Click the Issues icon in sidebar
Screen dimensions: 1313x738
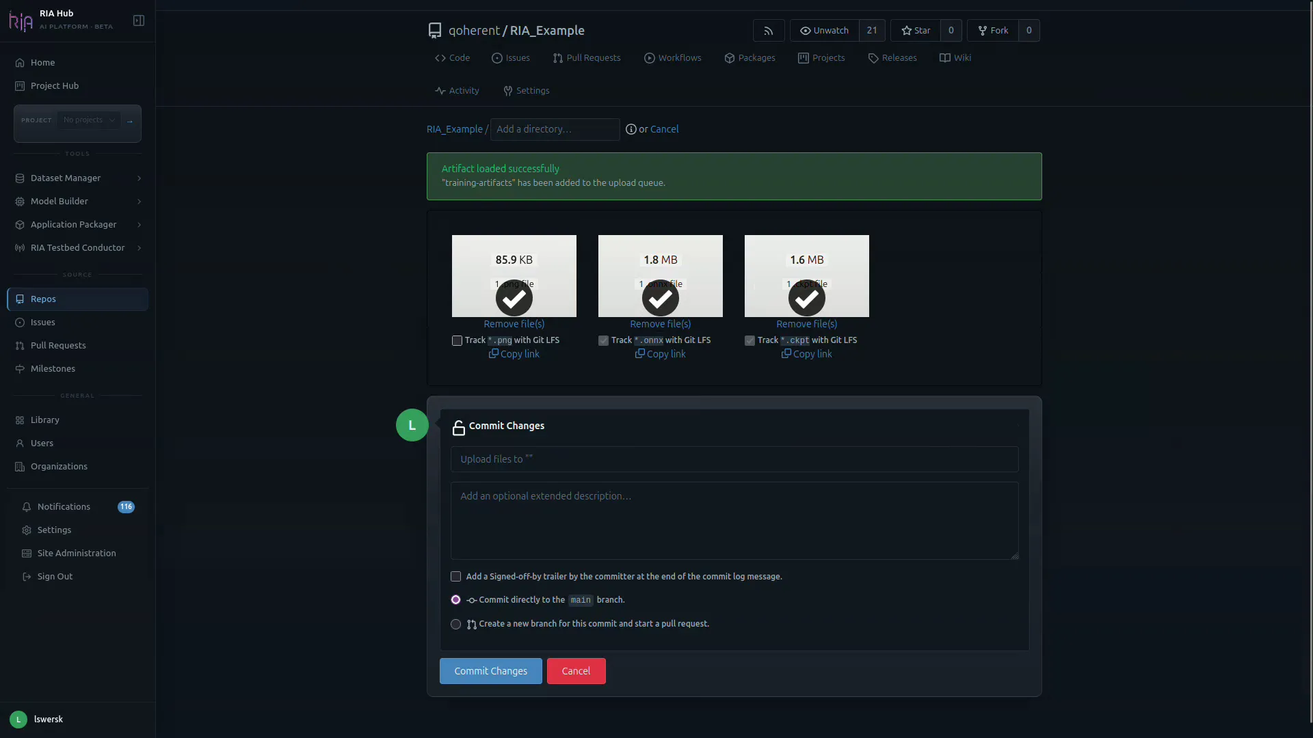tap(20, 323)
